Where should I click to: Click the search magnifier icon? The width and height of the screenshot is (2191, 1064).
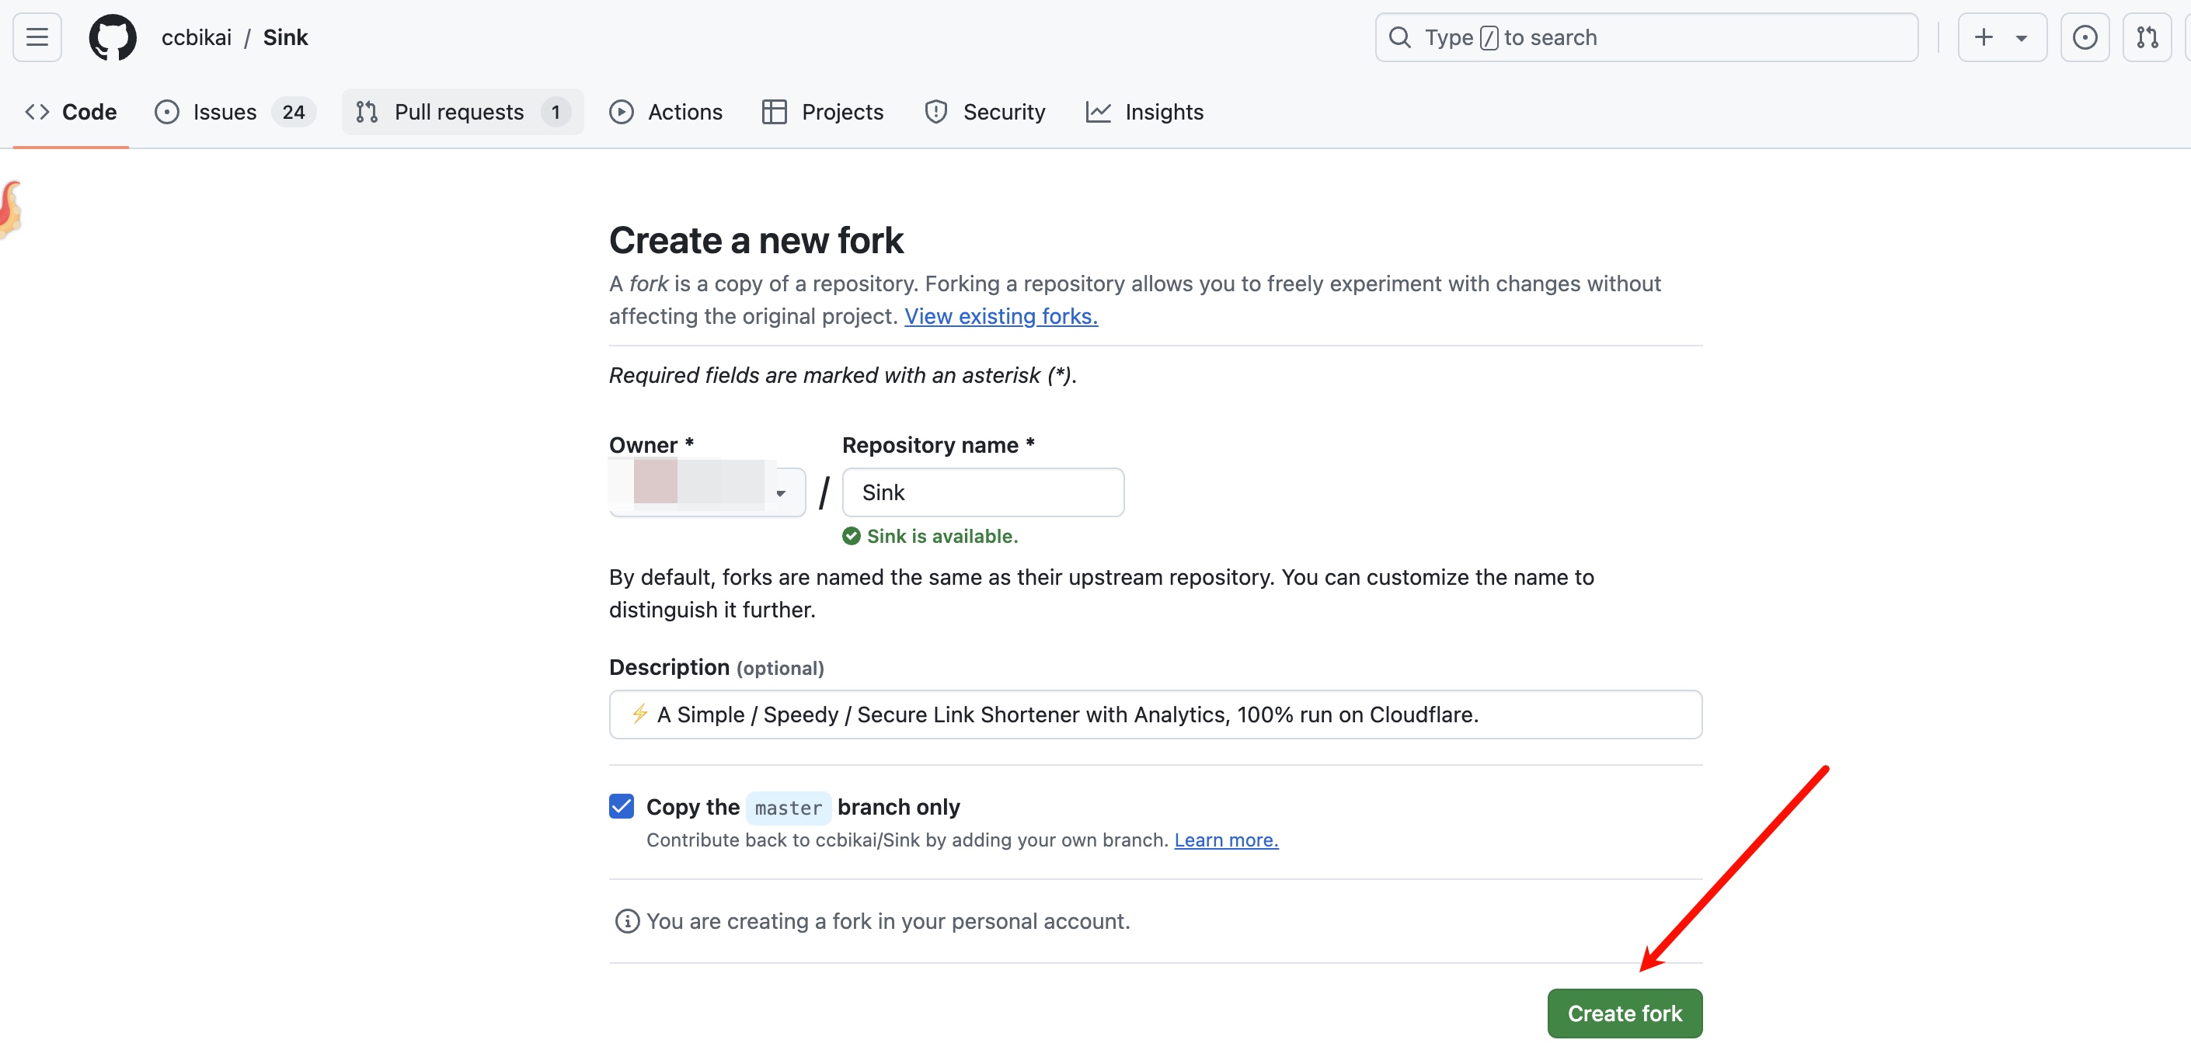1399,37
